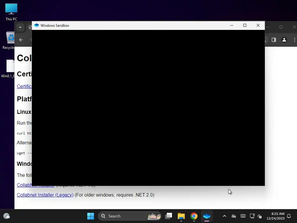Click the black Sandbox display area
Viewport: 297px width, 223px height.
pyautogui.click(x=148, y=108)
